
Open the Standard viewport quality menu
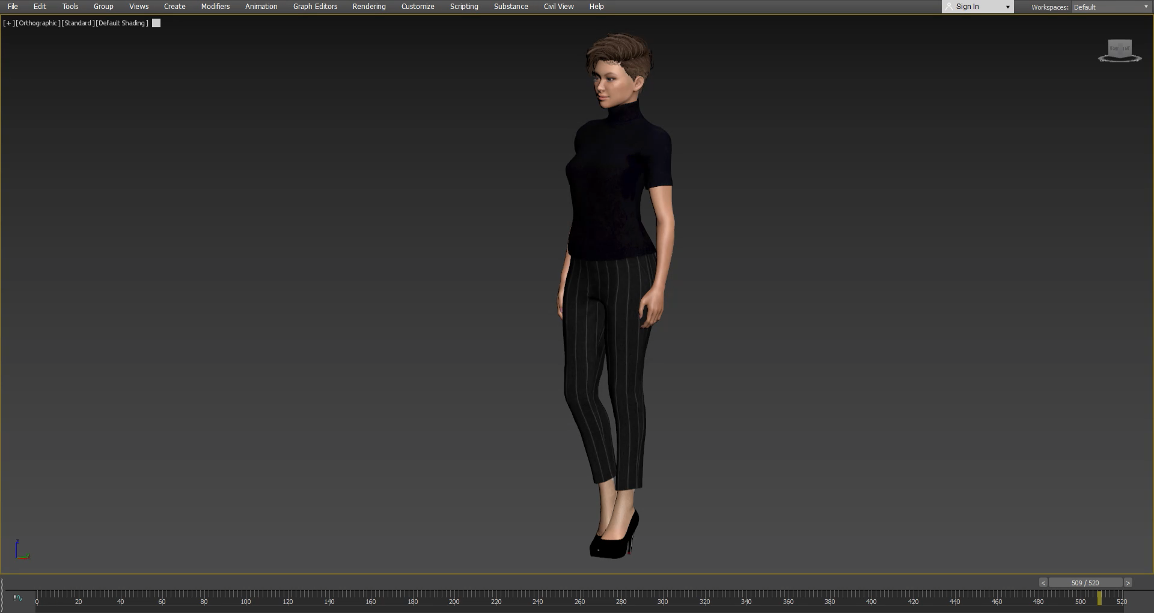(78, 23)
